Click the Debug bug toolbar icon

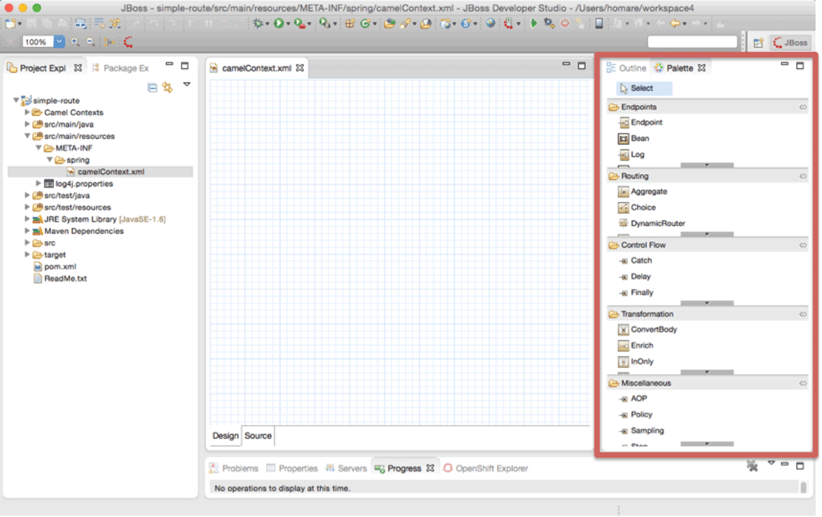[258, 23]
